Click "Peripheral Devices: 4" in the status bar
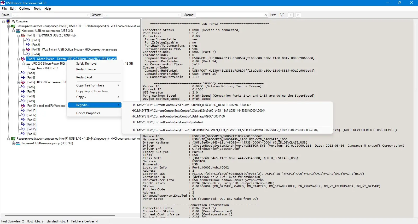Viewport: 418px width, 224px height. pyautogui.click(x=84, y=221)
